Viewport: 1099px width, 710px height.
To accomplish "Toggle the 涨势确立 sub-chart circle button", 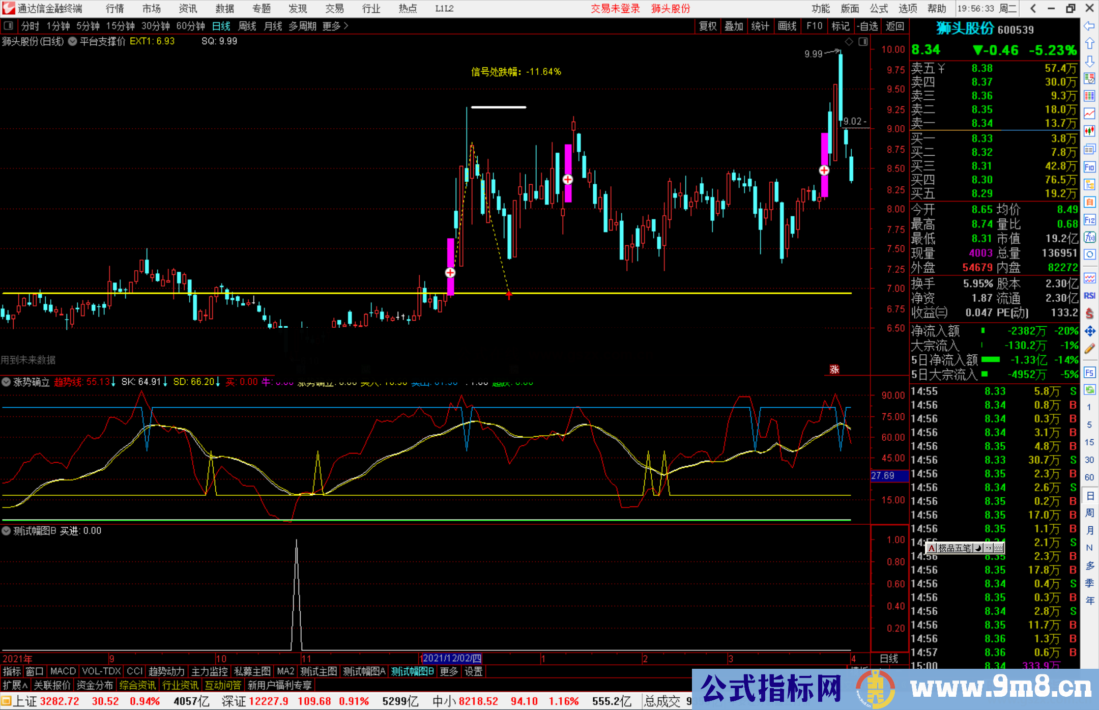I will (x=6, y=382).
